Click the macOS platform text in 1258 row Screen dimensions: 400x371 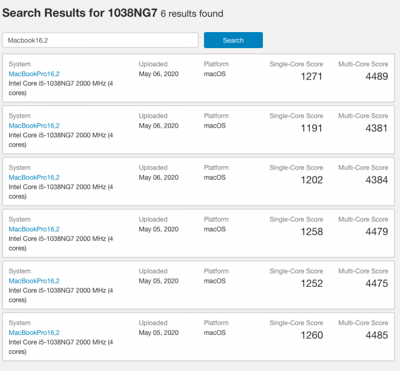(215, 229)
